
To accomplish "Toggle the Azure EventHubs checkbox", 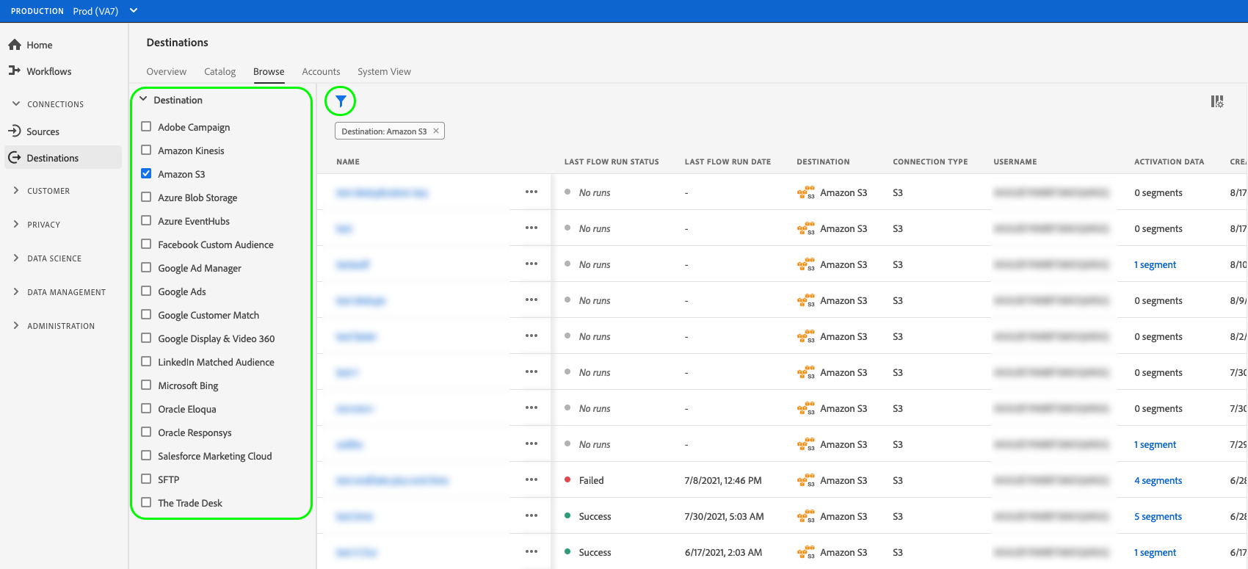I will (146, 220).
